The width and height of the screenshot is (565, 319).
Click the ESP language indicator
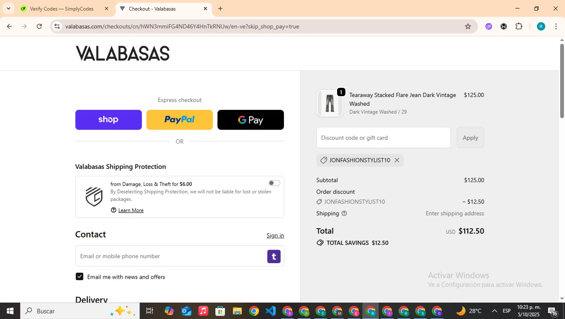pos(507,311)
